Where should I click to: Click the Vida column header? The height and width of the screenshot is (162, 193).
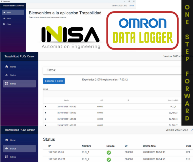(x=188, y=146)
